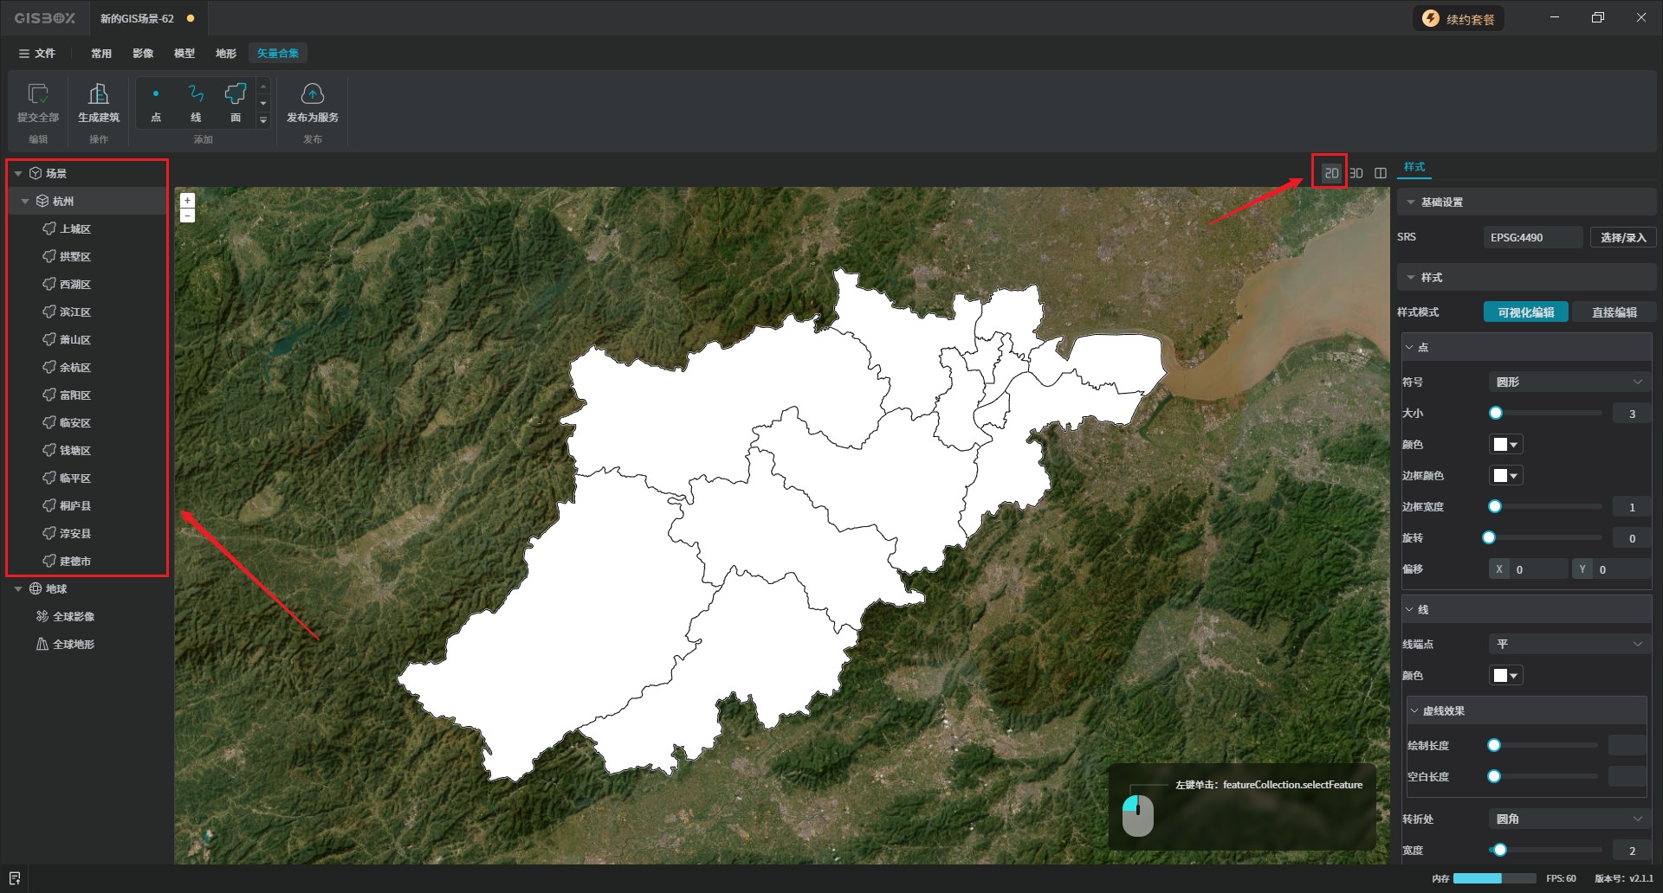Collapse the 杭州 tree node

25,202
